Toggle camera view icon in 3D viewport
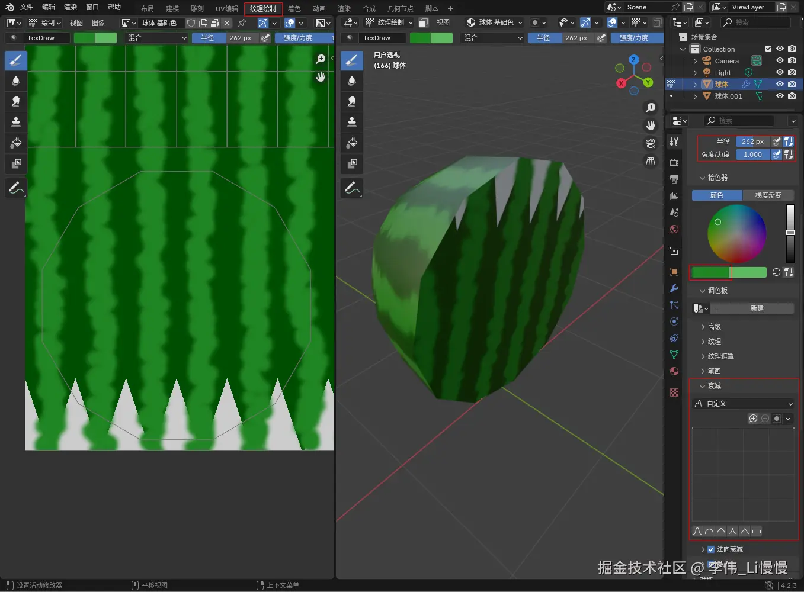 (651, 143)
